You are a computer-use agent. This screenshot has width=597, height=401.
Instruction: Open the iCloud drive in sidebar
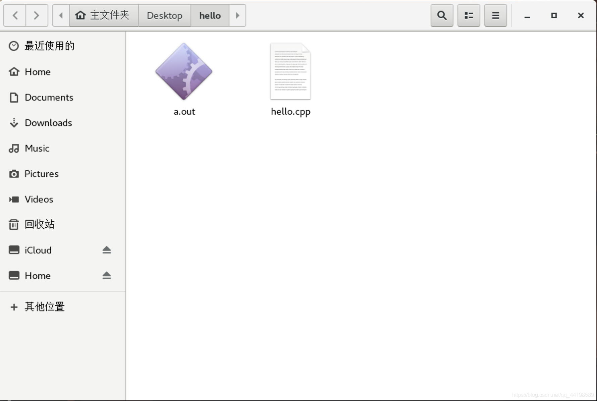(x=63, y=250)
